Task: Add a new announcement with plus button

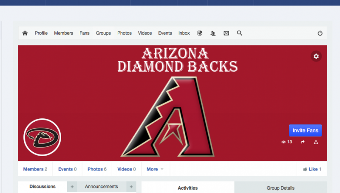Action: (x=131, y=187)
